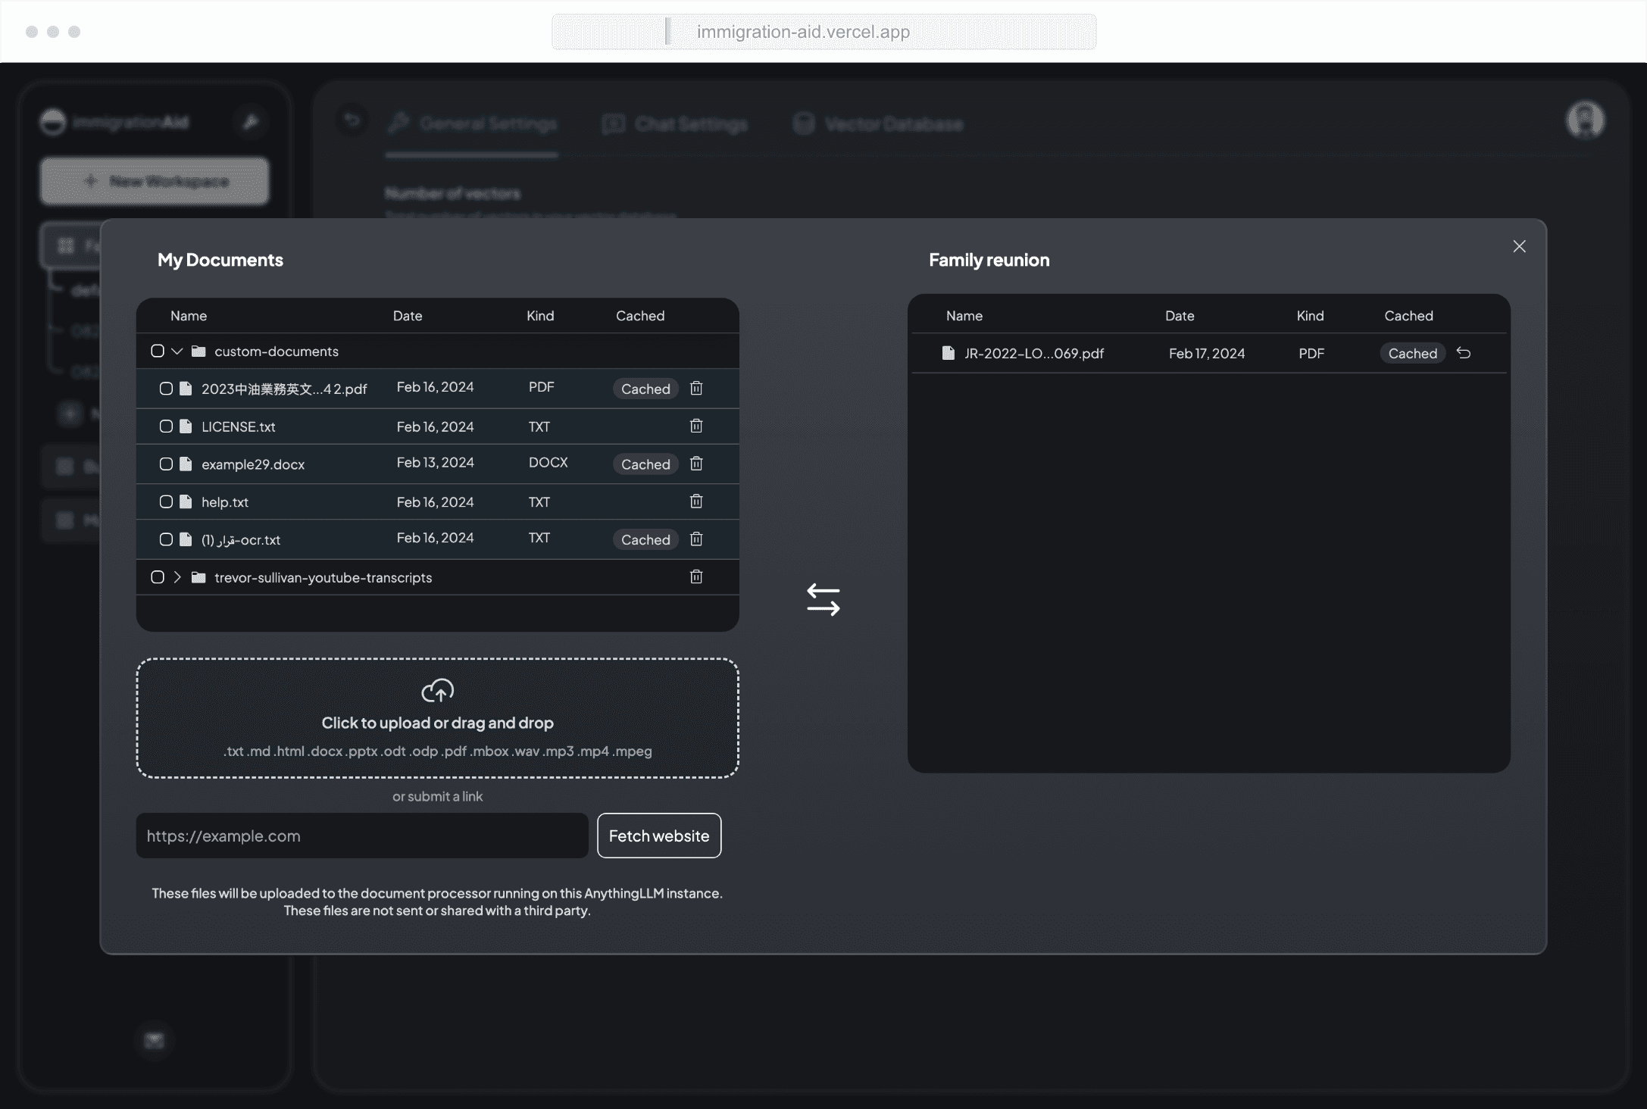This screenshot has height=1109, width=1647.
Task: Delete help.txt using its trash icon
Action: (696, 501)
